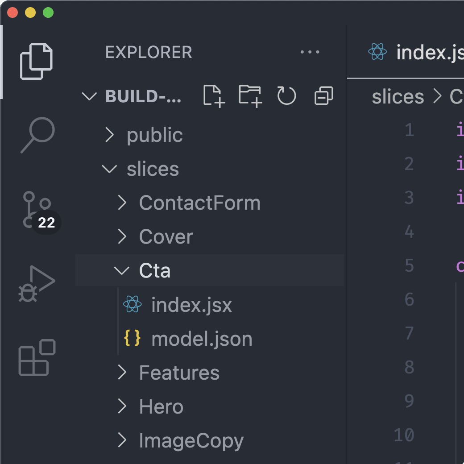Open the Run and Debug view
464x464 pixels.
point(37,283)
